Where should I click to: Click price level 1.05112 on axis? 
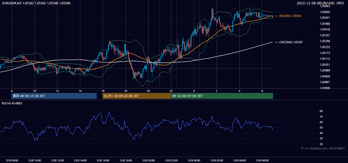(x=324, y=59)
